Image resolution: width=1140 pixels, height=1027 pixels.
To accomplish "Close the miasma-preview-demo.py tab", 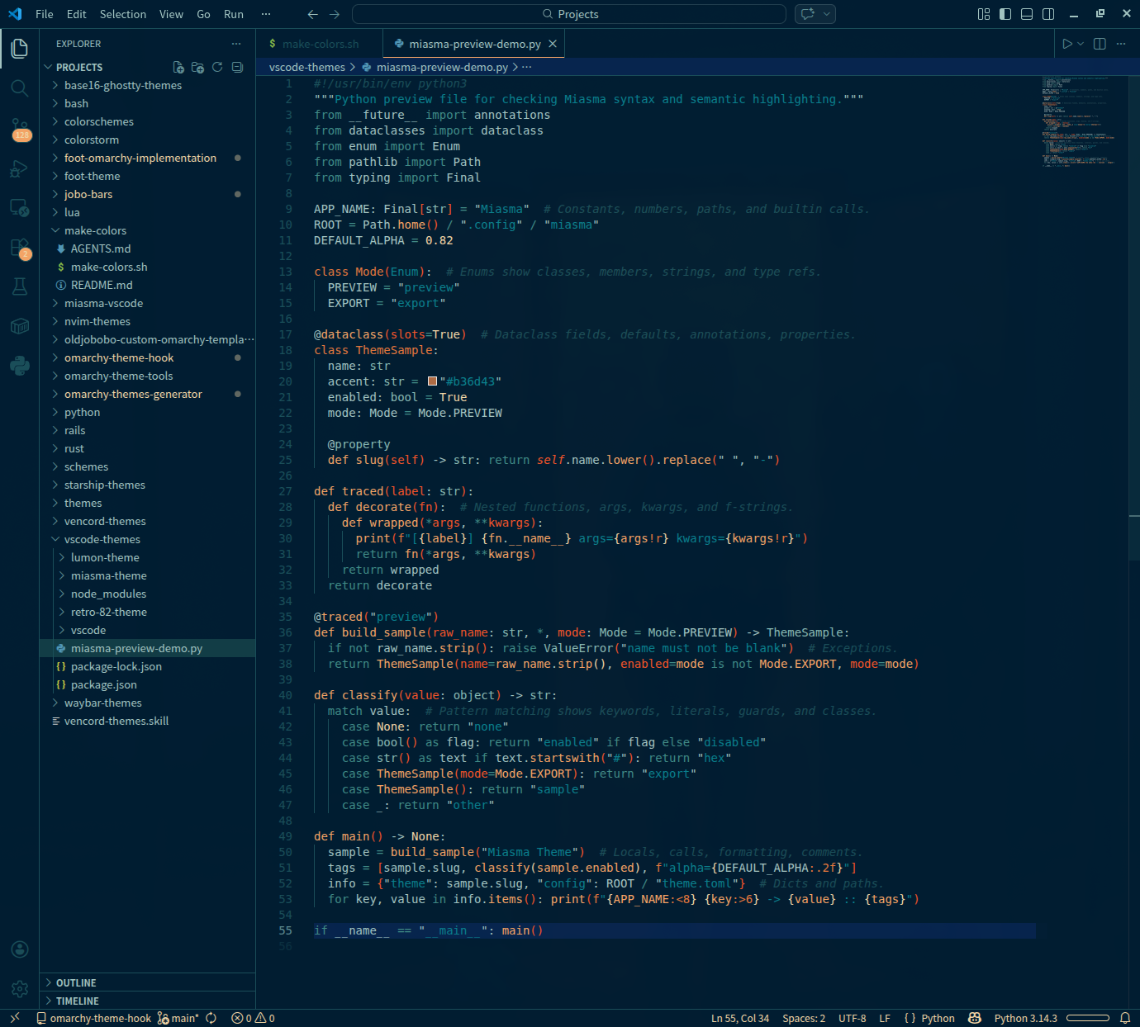I will coord(553,44).
